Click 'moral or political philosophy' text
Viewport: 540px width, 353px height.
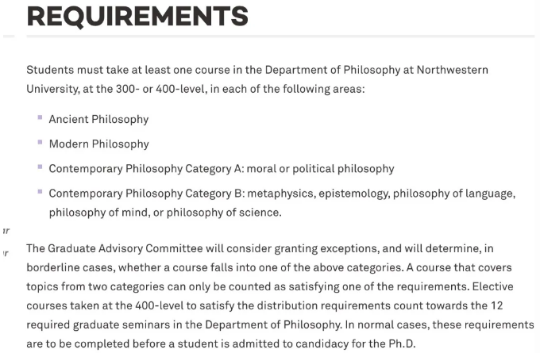(321, 168)
